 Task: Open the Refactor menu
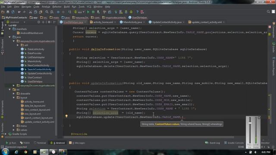pyautogui.click(x=57, y=7)
